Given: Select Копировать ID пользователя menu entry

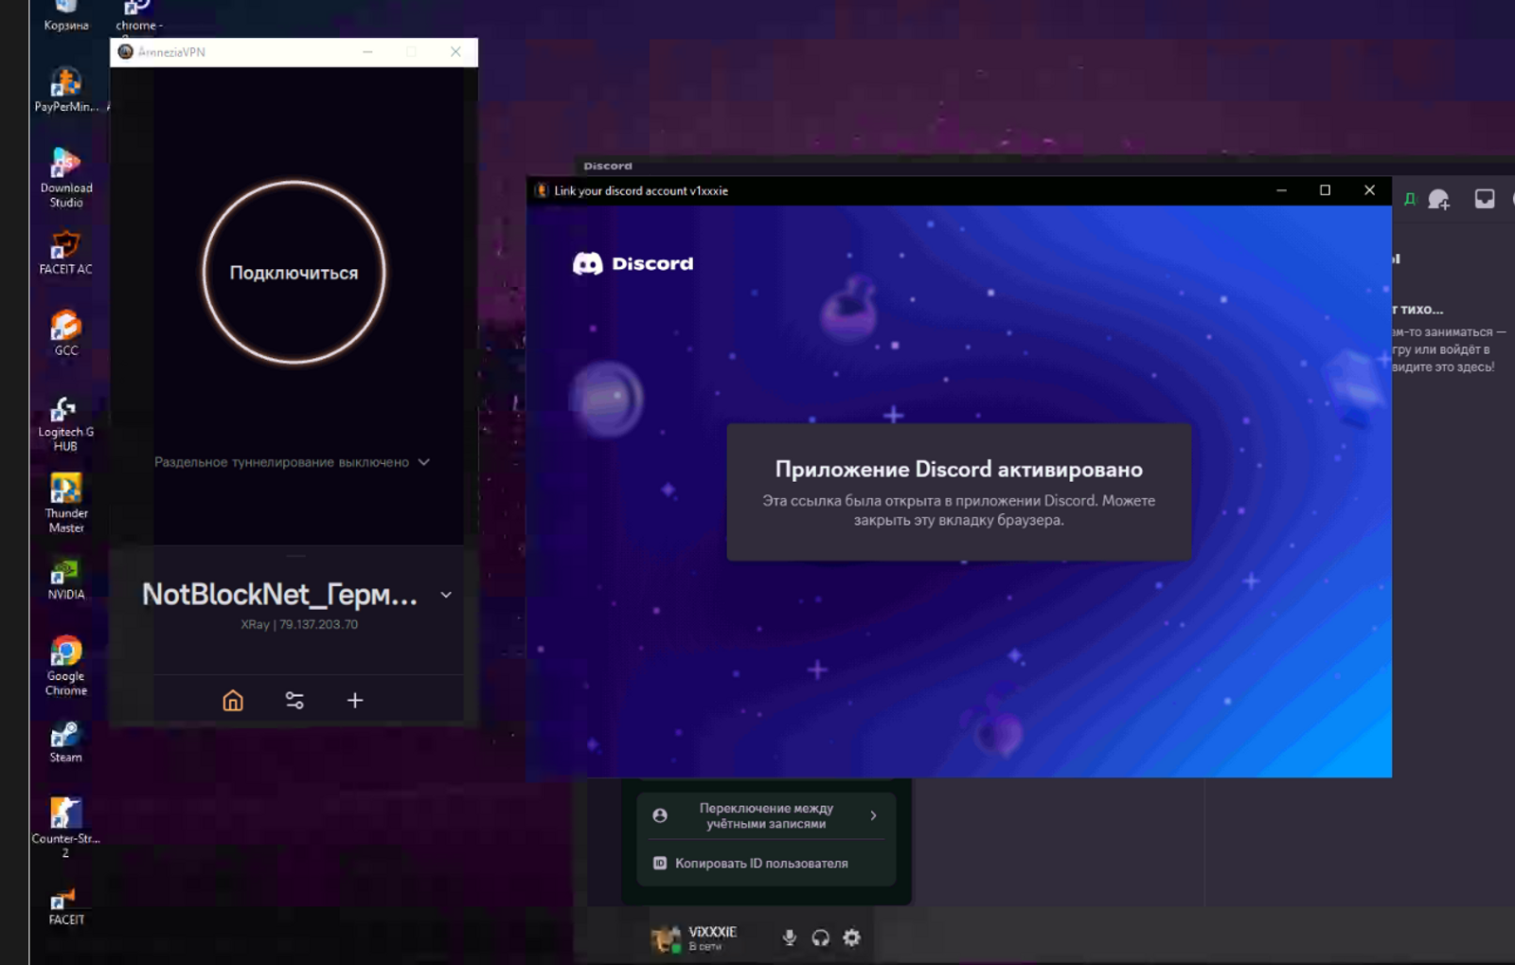Looking at the screenshot, I should (x=766, y=864).
